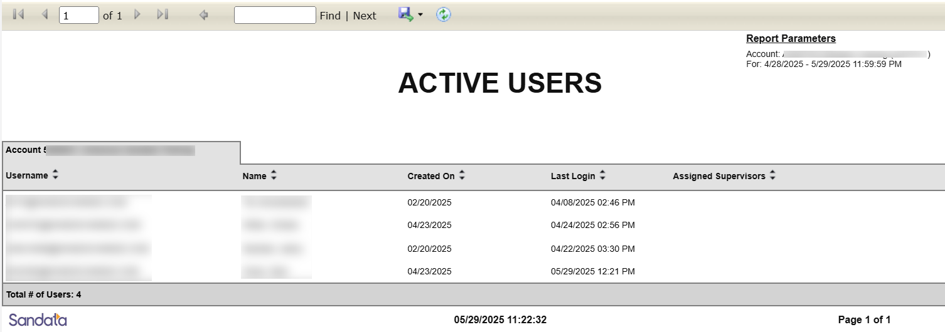Image resolution: width=945 pixels, height=332 pixels.
Task: Sort by Last Login column
Action: click(602, 177)
